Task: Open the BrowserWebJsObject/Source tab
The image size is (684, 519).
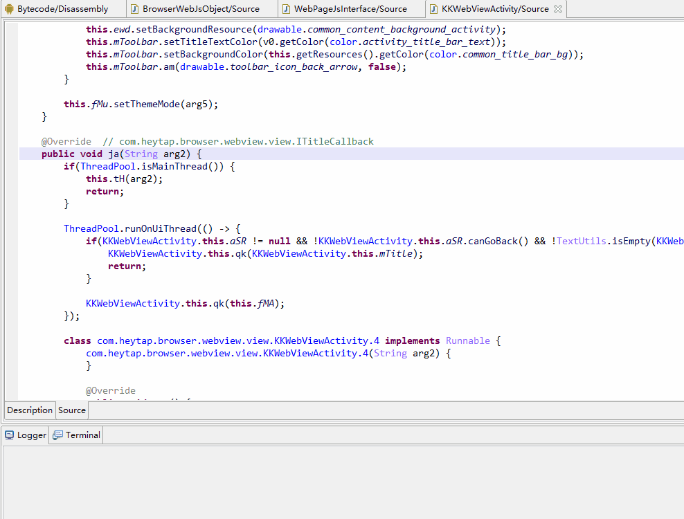Action: (201, 9)
